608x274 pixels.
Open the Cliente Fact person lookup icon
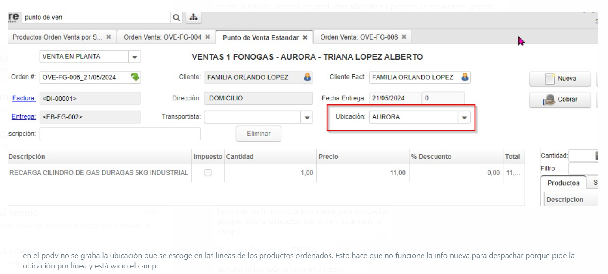coord(465,77)
